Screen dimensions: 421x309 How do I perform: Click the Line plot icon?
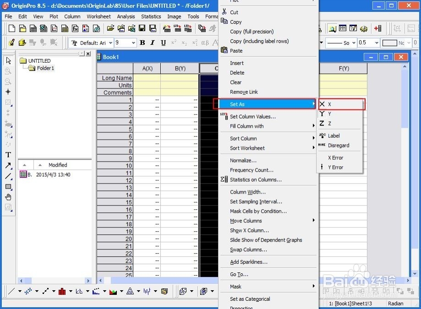click(11, 291)
